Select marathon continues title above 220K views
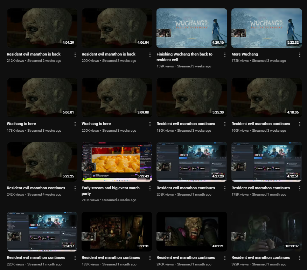The image size is (307, 270). tap(36, 257)
